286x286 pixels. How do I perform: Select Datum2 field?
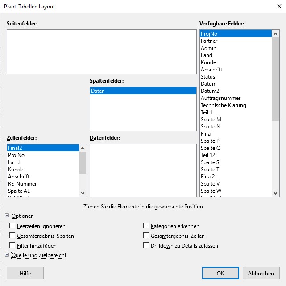tap(236, 91)
